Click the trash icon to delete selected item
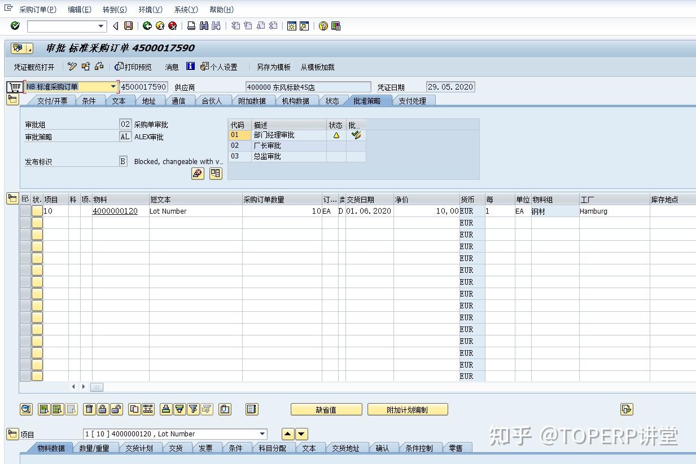696x464 pixels. pyautogui.click(x=90, y=409)
